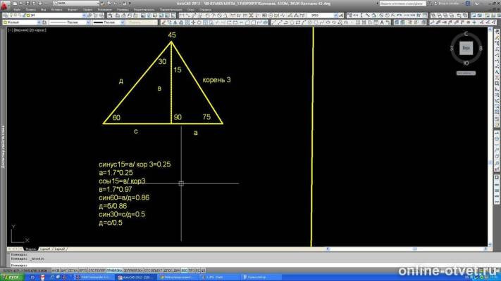The image size is (501, 281).
Task: Click the Windows 'пуск' Start button
Action: 11,277
